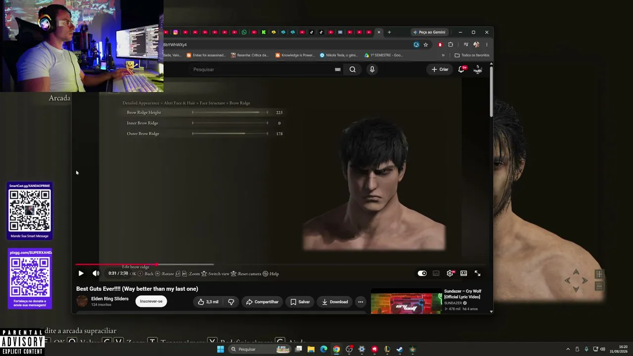Close the active browser tab

[x=379, y=32]
